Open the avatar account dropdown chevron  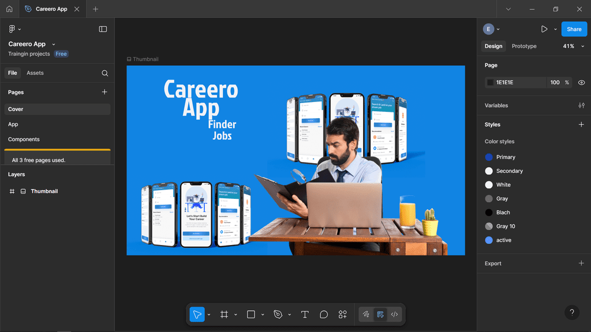tap(498, 29)
